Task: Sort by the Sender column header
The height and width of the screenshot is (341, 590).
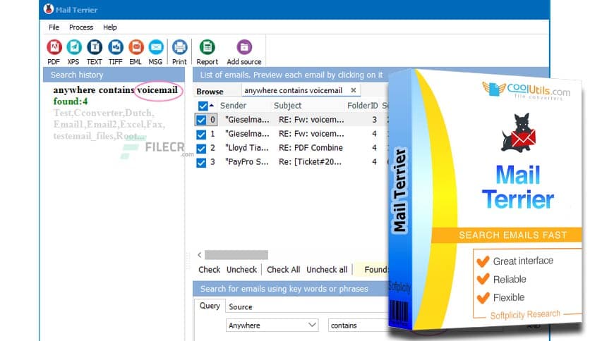Action: (x=234, y=106)
